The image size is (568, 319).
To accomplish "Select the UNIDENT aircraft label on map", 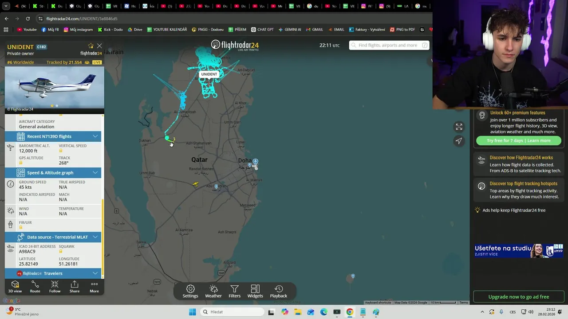I will pos(209,74).
